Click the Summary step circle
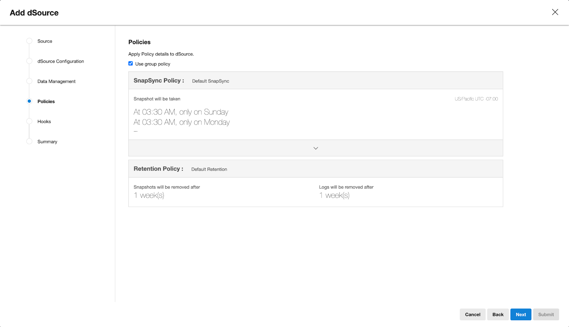This screenshot has height=327, width=569. point(30,141)
